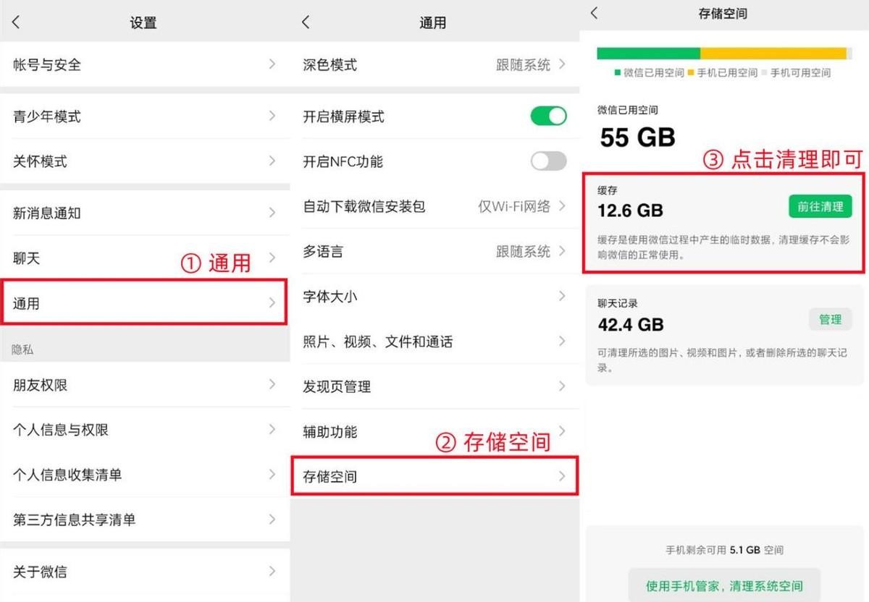The width and height of the screenshot is (869, 602).
Task: Open the 多语言 language selection
Action: [434, 251]
